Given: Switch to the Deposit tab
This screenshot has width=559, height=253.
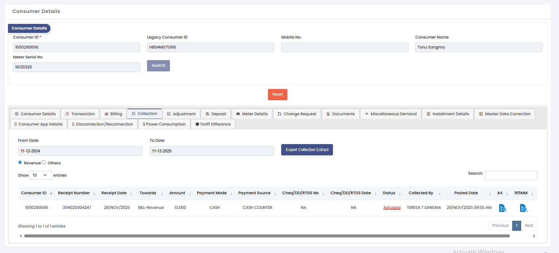Looking at the screenshot, I should [x=216, y=114].
